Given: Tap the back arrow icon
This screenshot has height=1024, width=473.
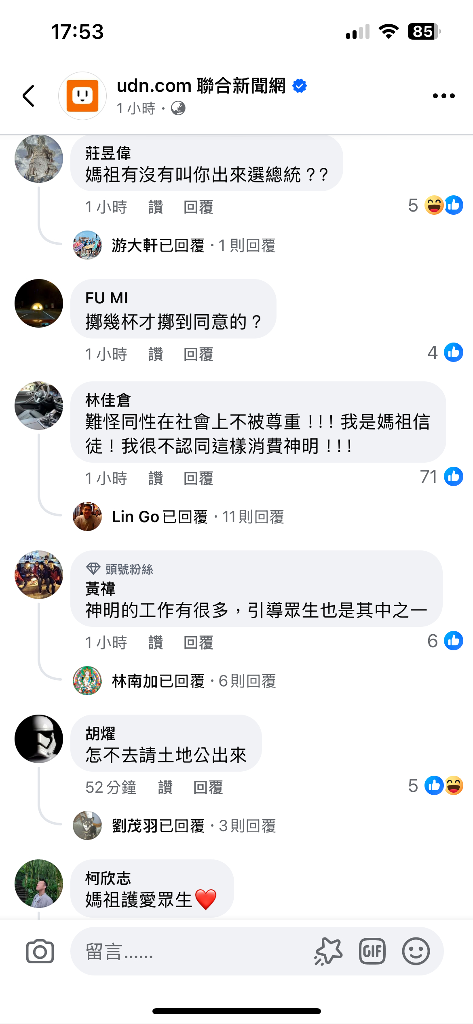Looking at the screenshot, I should point(29,96).
